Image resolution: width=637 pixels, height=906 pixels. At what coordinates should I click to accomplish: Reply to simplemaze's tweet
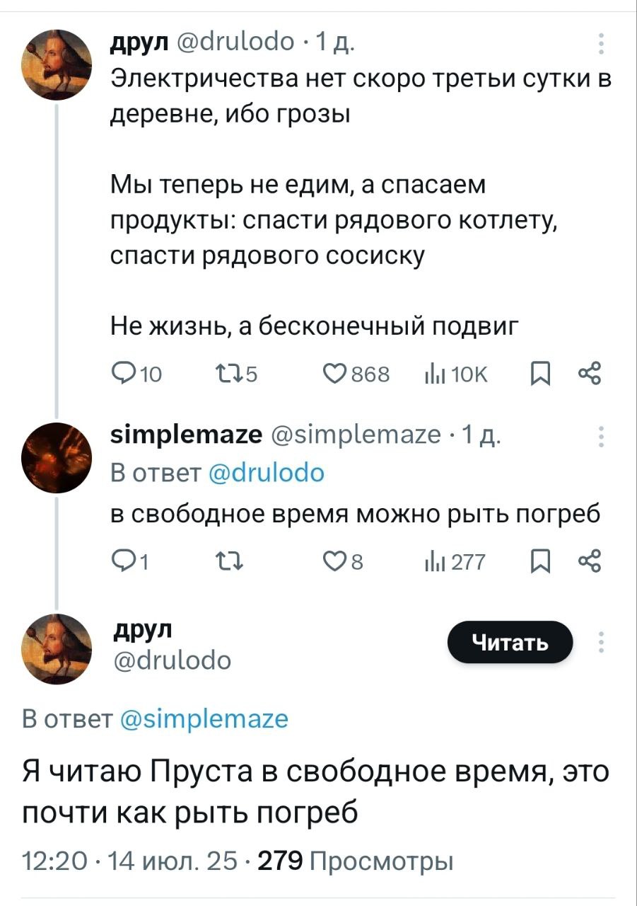coord(123,562)
